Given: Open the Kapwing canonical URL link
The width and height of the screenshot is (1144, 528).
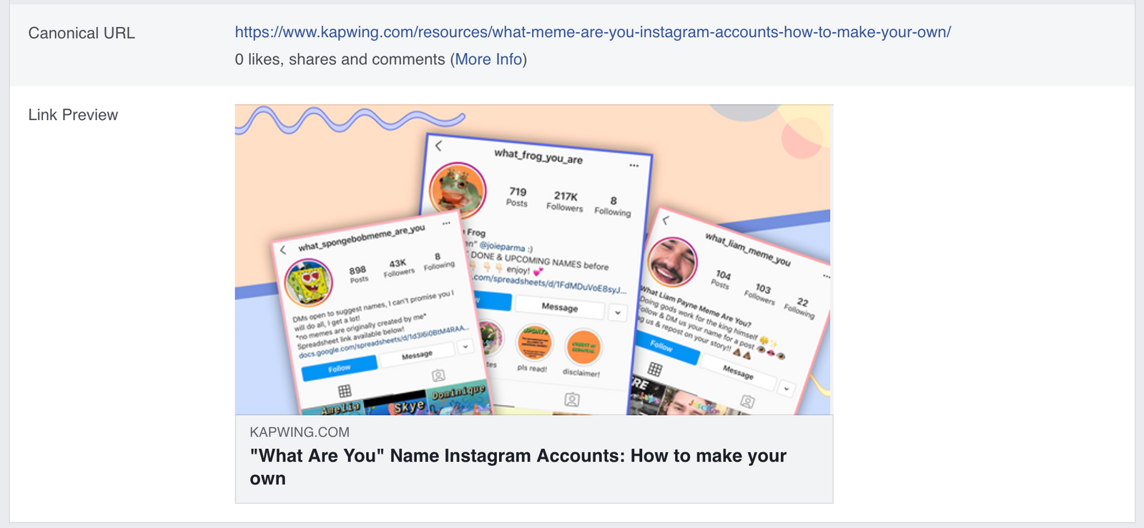Looking at the screenshot, I should pyautogui.click(x=593, y=32).
